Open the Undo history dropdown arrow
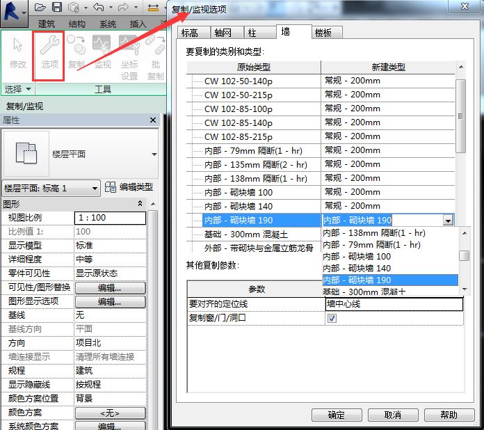The height and width of the screenshot is (430, 484). [111, 7]
